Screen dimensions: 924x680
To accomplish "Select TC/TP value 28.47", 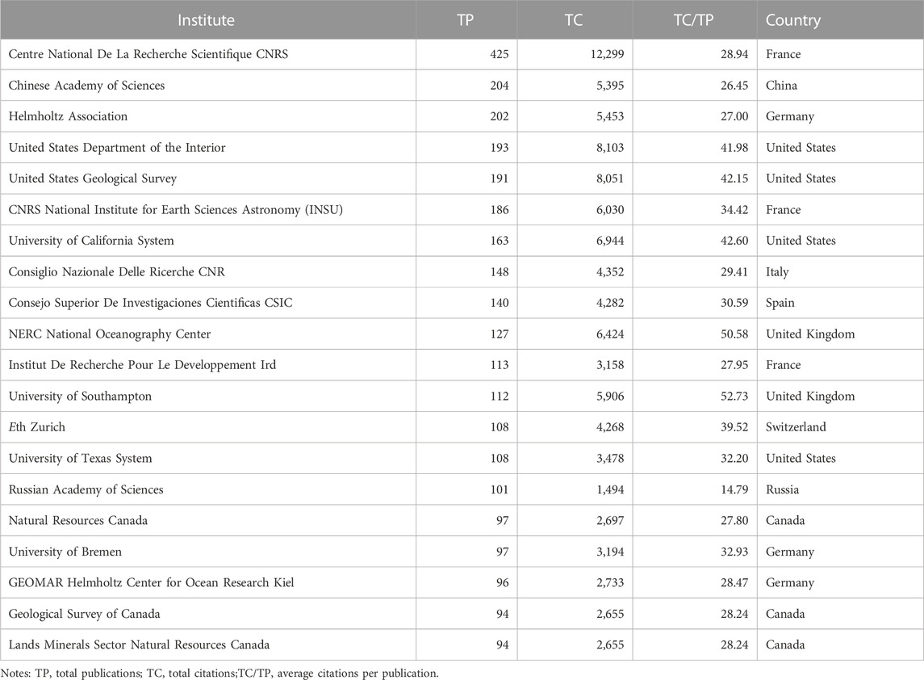I will click(734, 583).
